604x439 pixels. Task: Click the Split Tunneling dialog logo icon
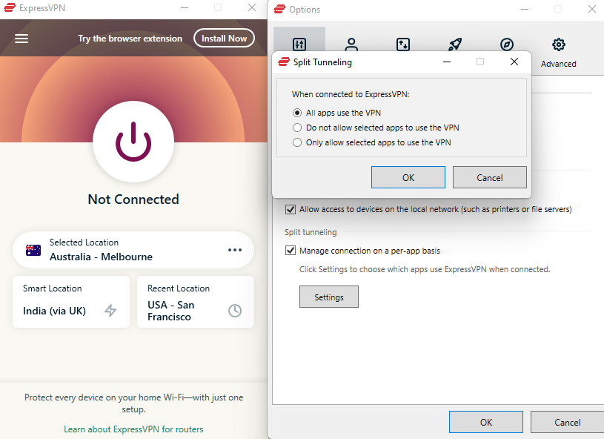[x=284, y=62]
